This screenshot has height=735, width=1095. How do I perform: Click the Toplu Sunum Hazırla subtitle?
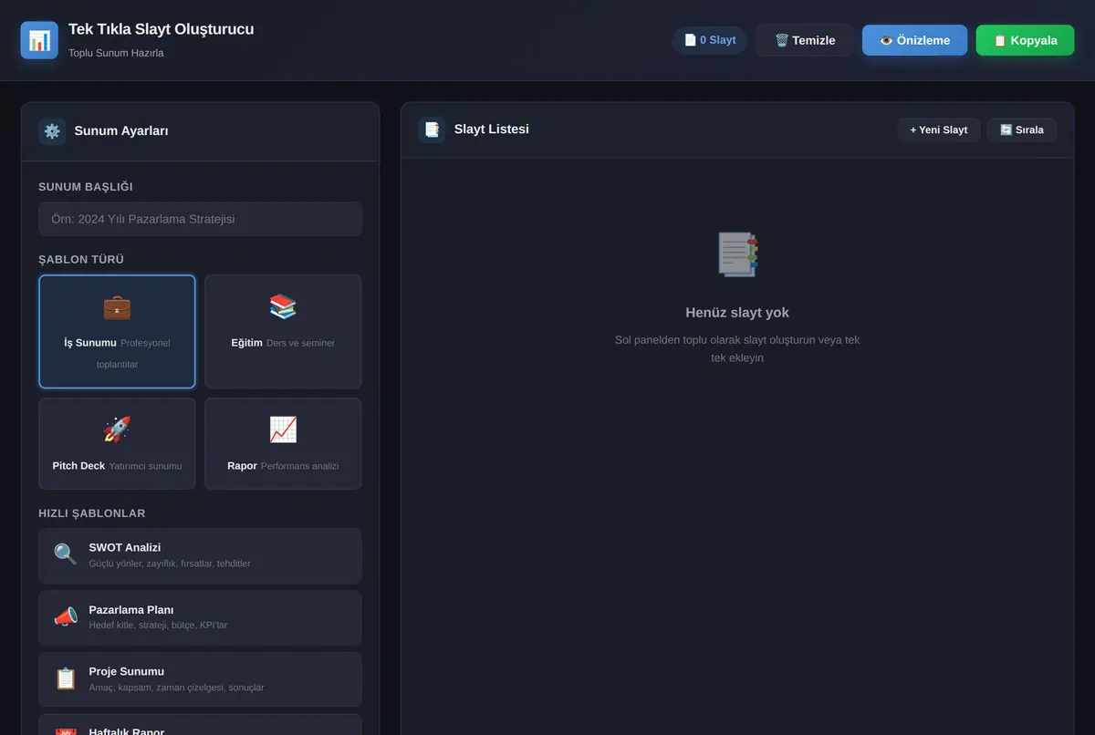click(116, 53)
